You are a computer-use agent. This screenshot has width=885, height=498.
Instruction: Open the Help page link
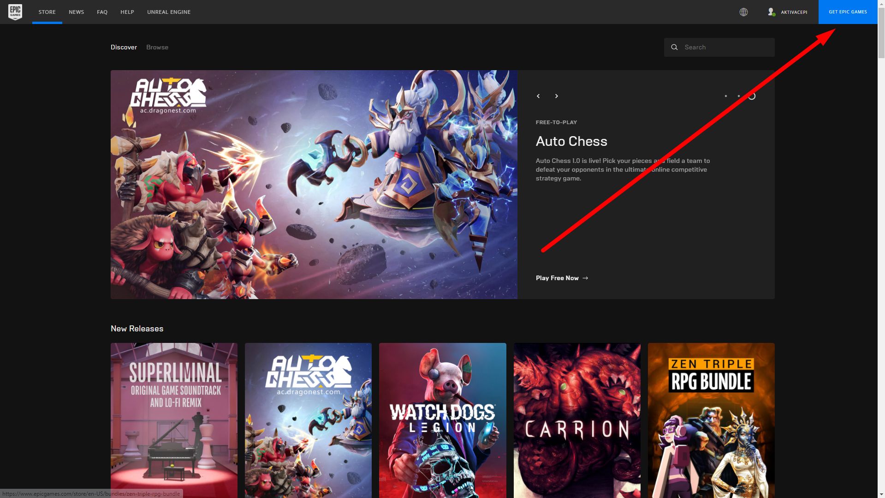[x=127, y=12]
